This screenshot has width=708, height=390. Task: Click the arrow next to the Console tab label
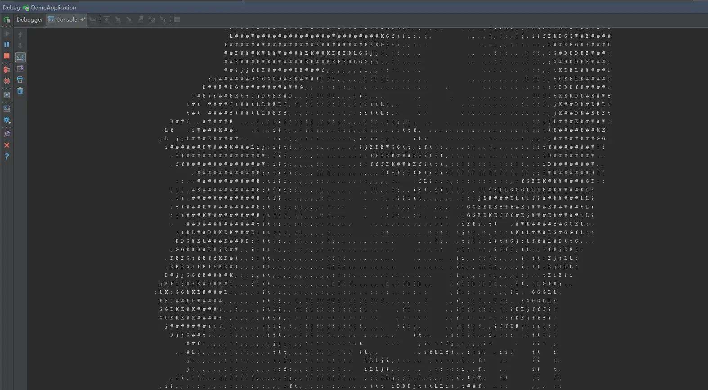click(x=83, y=20)
